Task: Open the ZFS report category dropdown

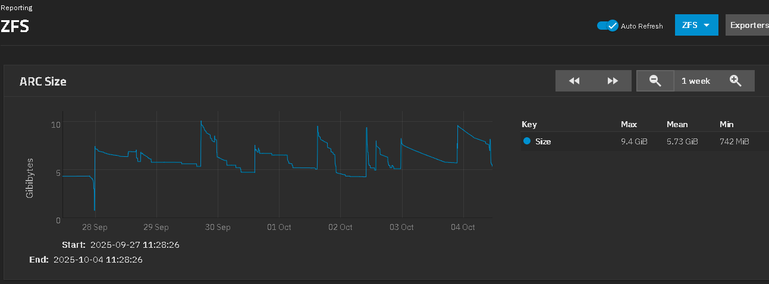Action: [696, 25]
